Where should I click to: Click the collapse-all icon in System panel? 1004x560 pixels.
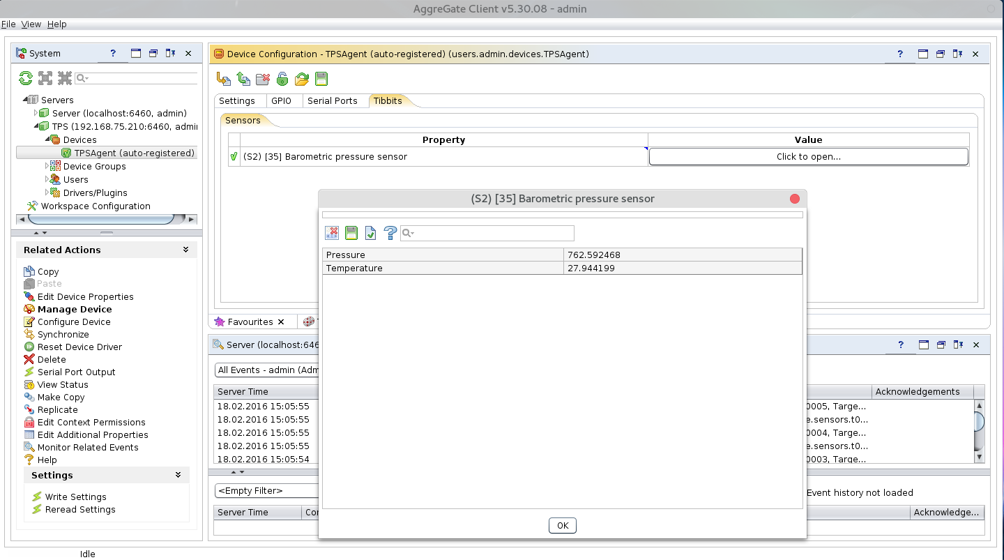pos(65,78)
